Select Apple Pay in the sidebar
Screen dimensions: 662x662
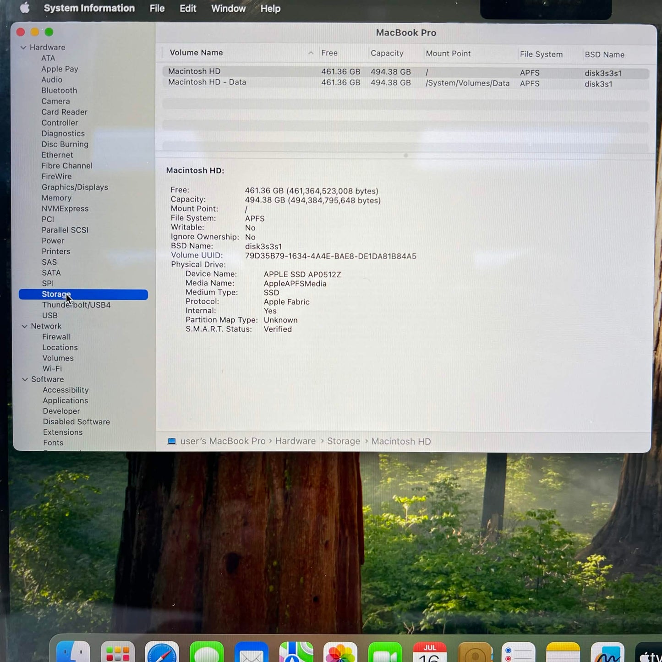tap(60, 69)
